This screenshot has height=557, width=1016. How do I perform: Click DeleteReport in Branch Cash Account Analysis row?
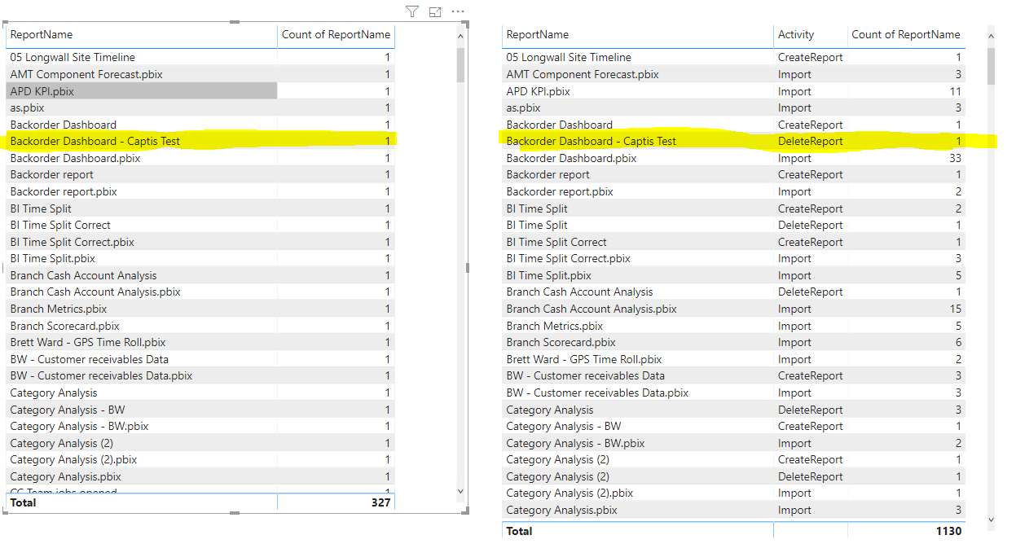811,292
